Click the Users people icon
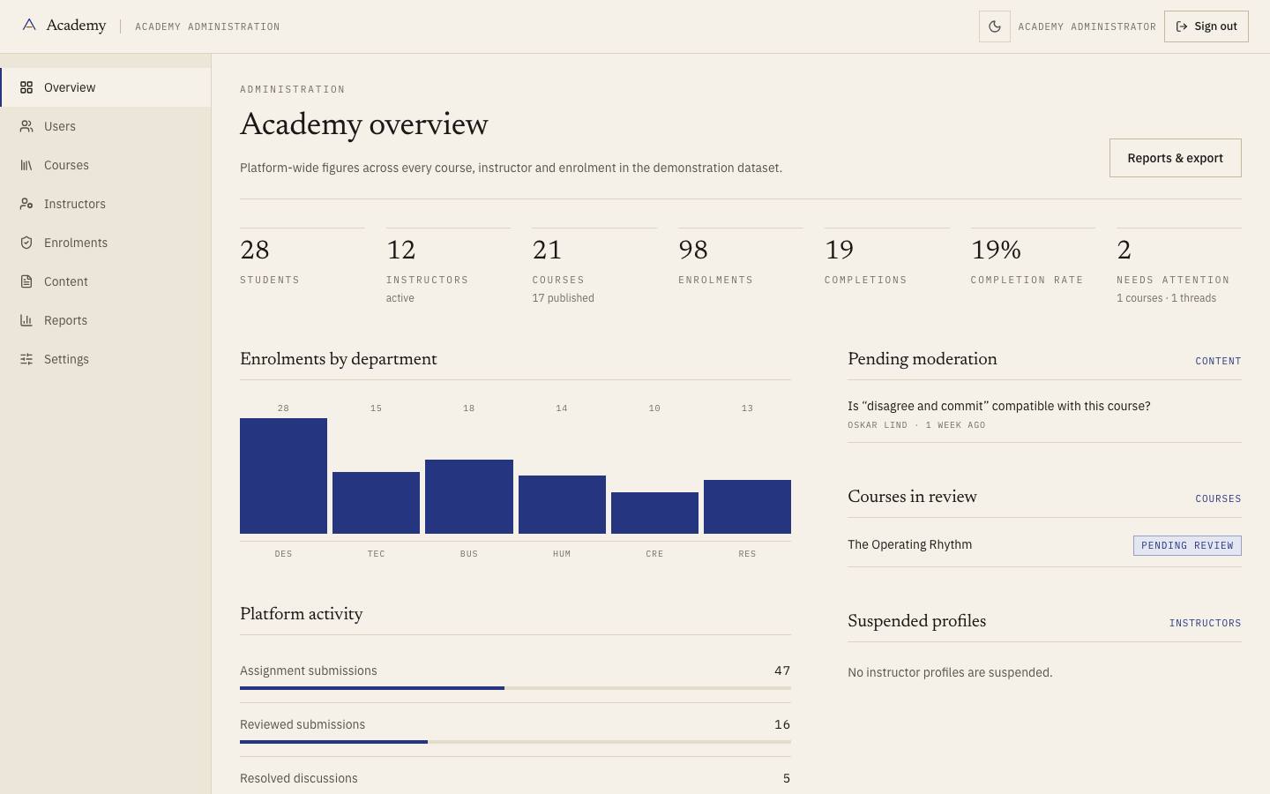 coord(26,126)
